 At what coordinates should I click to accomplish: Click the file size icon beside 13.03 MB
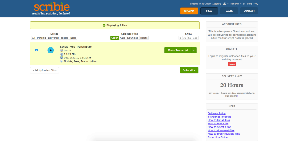pos(62,54)
